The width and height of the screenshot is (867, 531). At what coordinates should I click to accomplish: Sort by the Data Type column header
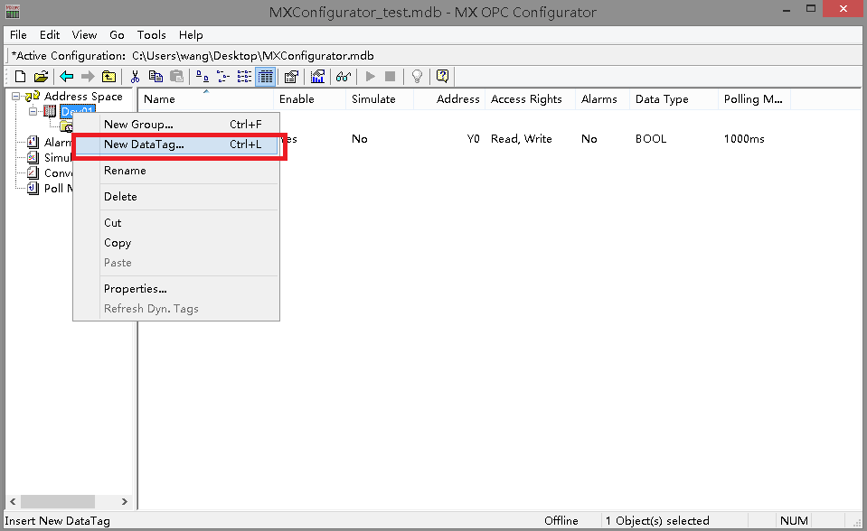[x=674, y=99]
